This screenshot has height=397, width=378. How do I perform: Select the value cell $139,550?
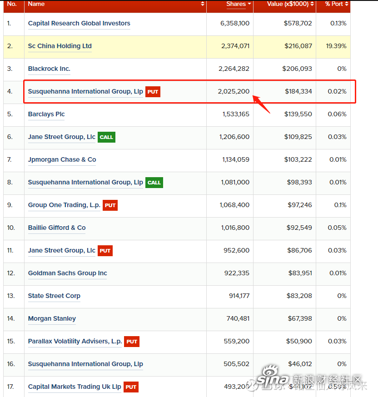coord(298,114)
